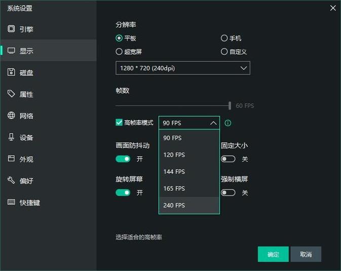Select the 平板 resolution radio button
The height and width of the screenshot is (271, 341).
[119, 38]
